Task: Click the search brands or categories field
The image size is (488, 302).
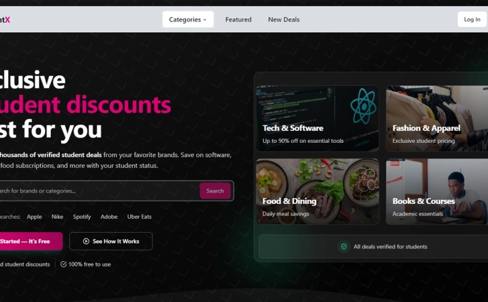Action: pyautogui.click(x=99, y=191)
